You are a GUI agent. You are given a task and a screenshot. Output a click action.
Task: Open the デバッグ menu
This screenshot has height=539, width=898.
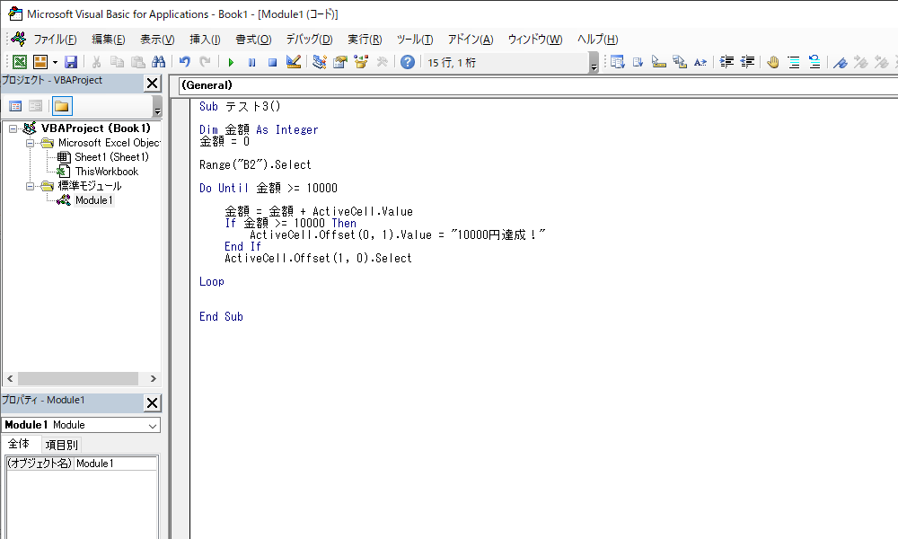click(311, 39)
